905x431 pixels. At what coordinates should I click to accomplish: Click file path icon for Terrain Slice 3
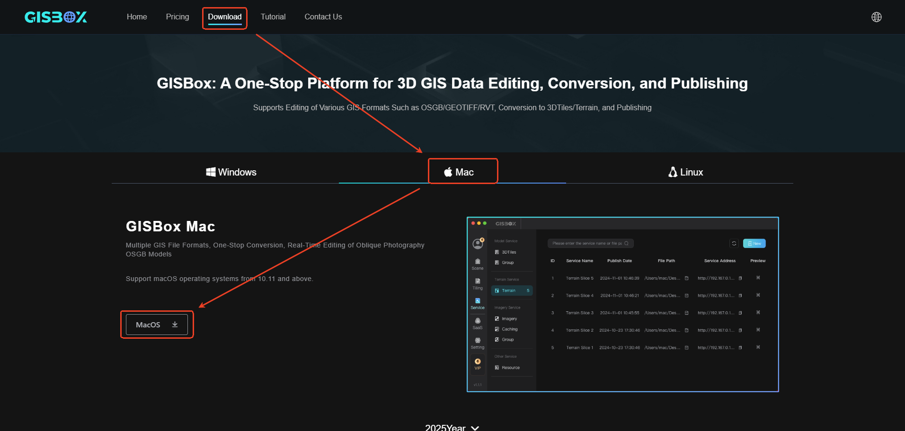coord(686,313)
